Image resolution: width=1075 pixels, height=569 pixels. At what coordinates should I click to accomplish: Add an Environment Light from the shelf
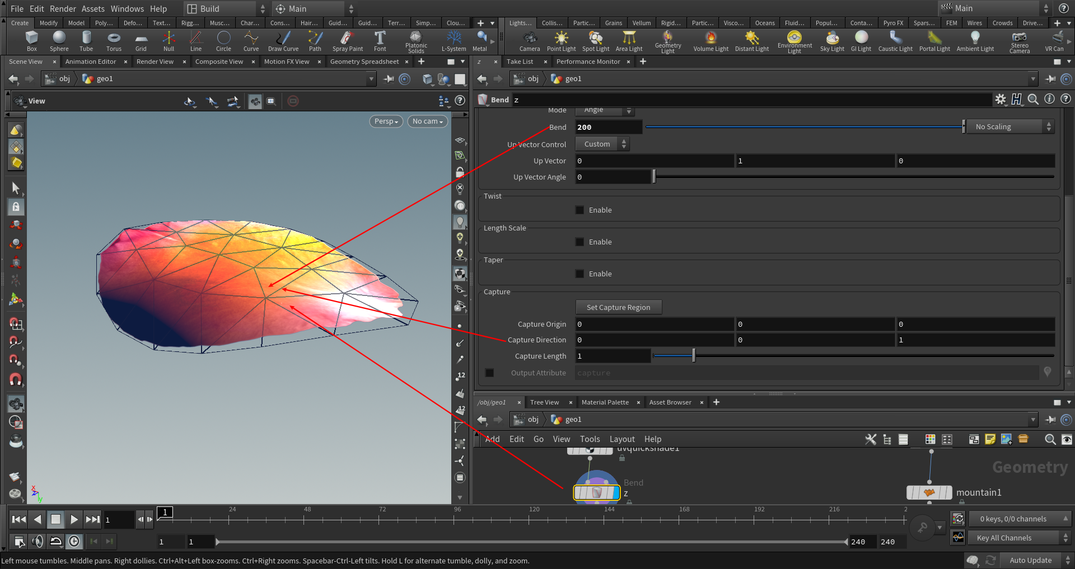(794, 39)
